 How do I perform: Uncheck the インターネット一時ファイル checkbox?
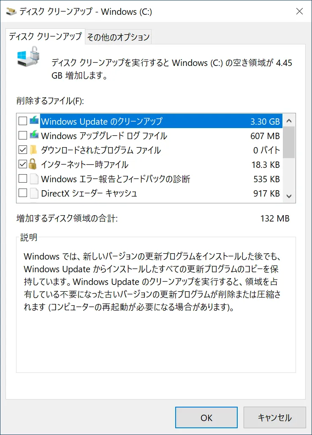click(23, 164)
